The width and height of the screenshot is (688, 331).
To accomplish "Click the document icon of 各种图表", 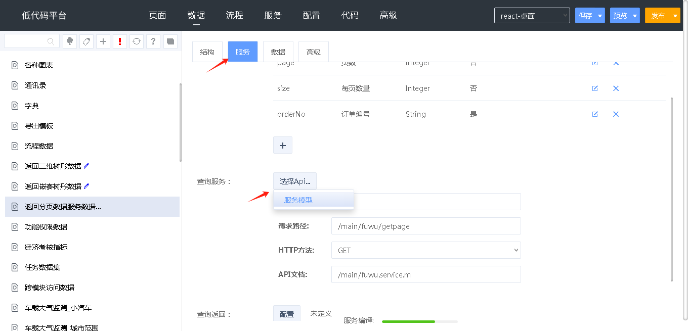I will point(15,65).
